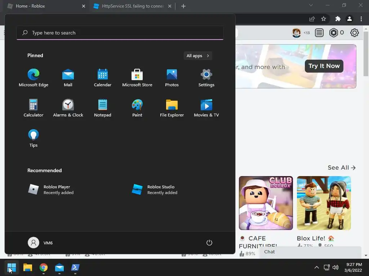Switch to Chrome on the taskbar
The height and width of the screenshot is (276, 369).
pos(44,267)
